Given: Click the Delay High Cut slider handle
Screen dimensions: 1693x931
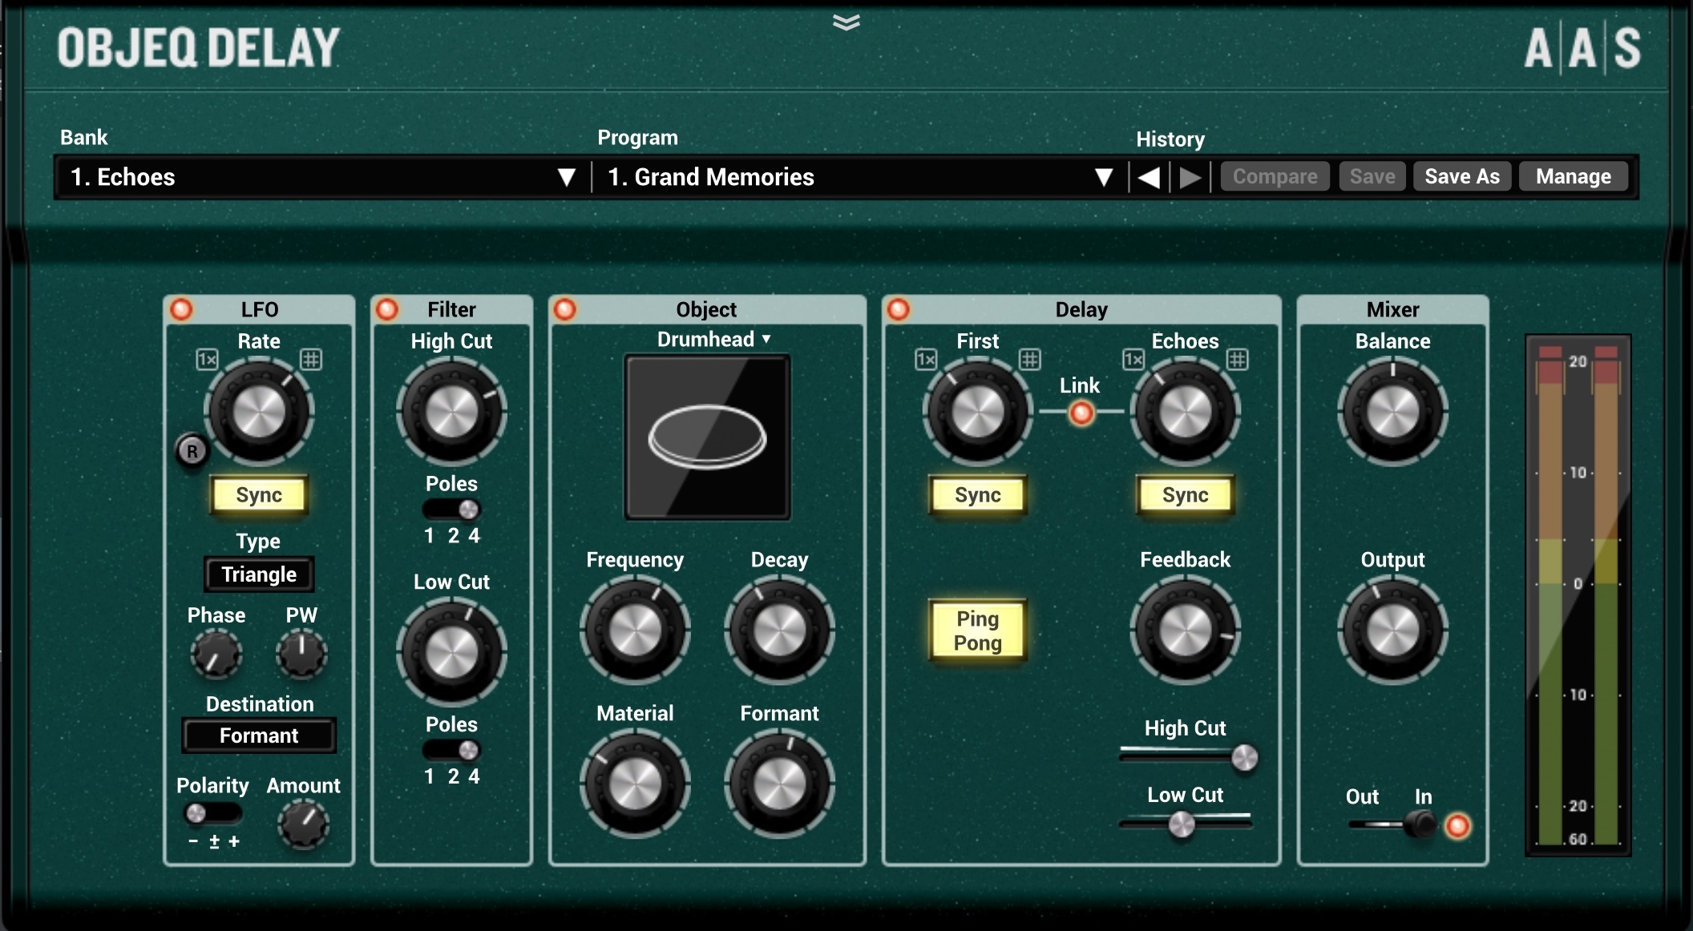Looking at the screenshot, I should click(x=1244, y=757).
